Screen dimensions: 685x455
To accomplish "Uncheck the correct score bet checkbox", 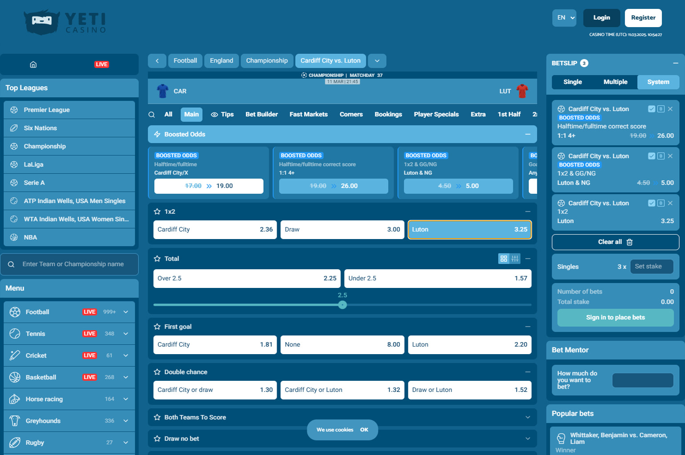I will click(x=652, y=109).
